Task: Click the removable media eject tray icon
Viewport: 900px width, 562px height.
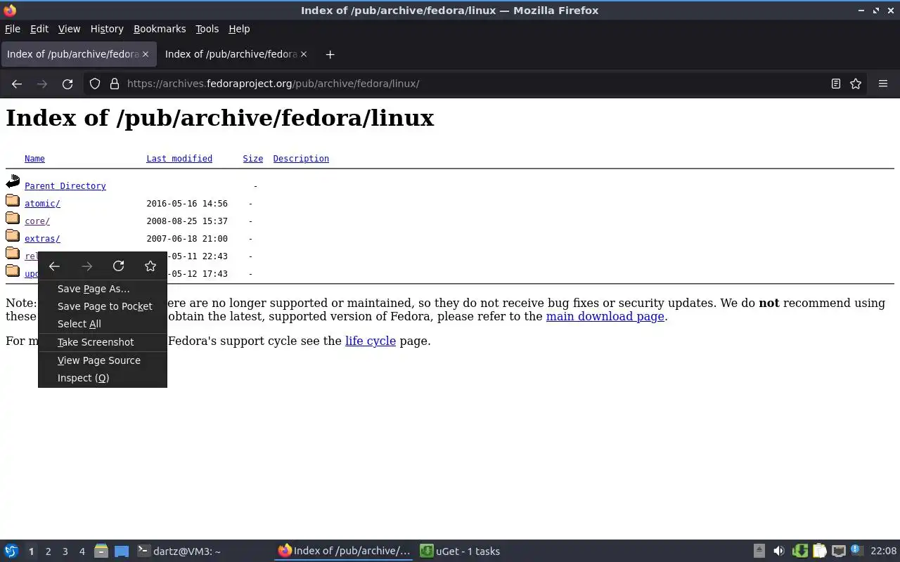Action: click(759, 551)
